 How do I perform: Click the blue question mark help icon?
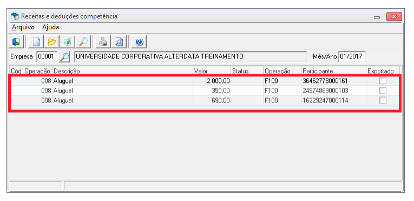coord(139,42)
